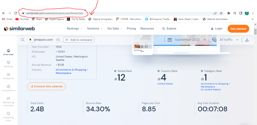Click the Global Rank #12 value

pos(120,78)
